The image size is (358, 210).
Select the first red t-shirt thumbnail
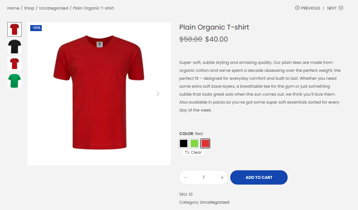pos(14,29)
